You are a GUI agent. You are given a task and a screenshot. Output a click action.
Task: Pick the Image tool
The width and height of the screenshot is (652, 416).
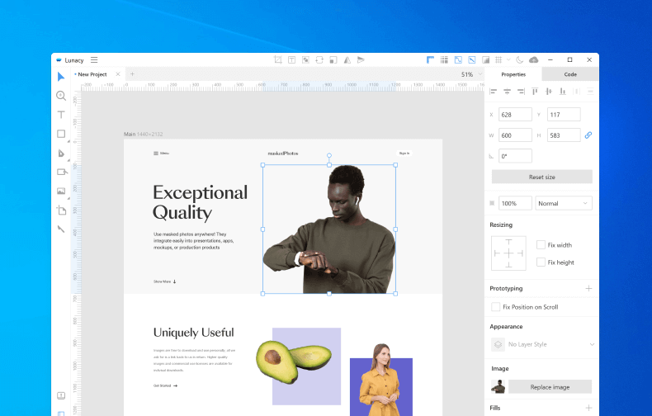pyautogui.click(x=61, y=191)
